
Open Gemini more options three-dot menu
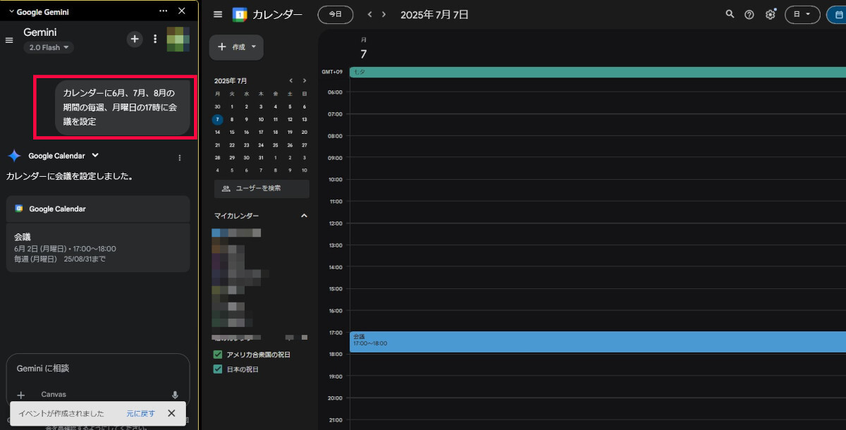point(155,39)
